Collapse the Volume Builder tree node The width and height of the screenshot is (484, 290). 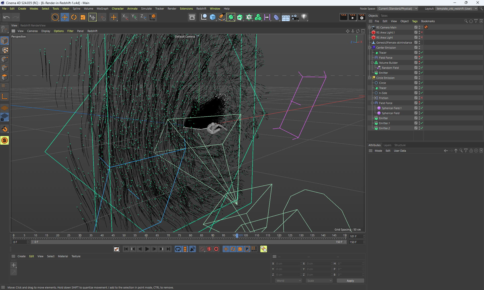(x=372, y=63)
